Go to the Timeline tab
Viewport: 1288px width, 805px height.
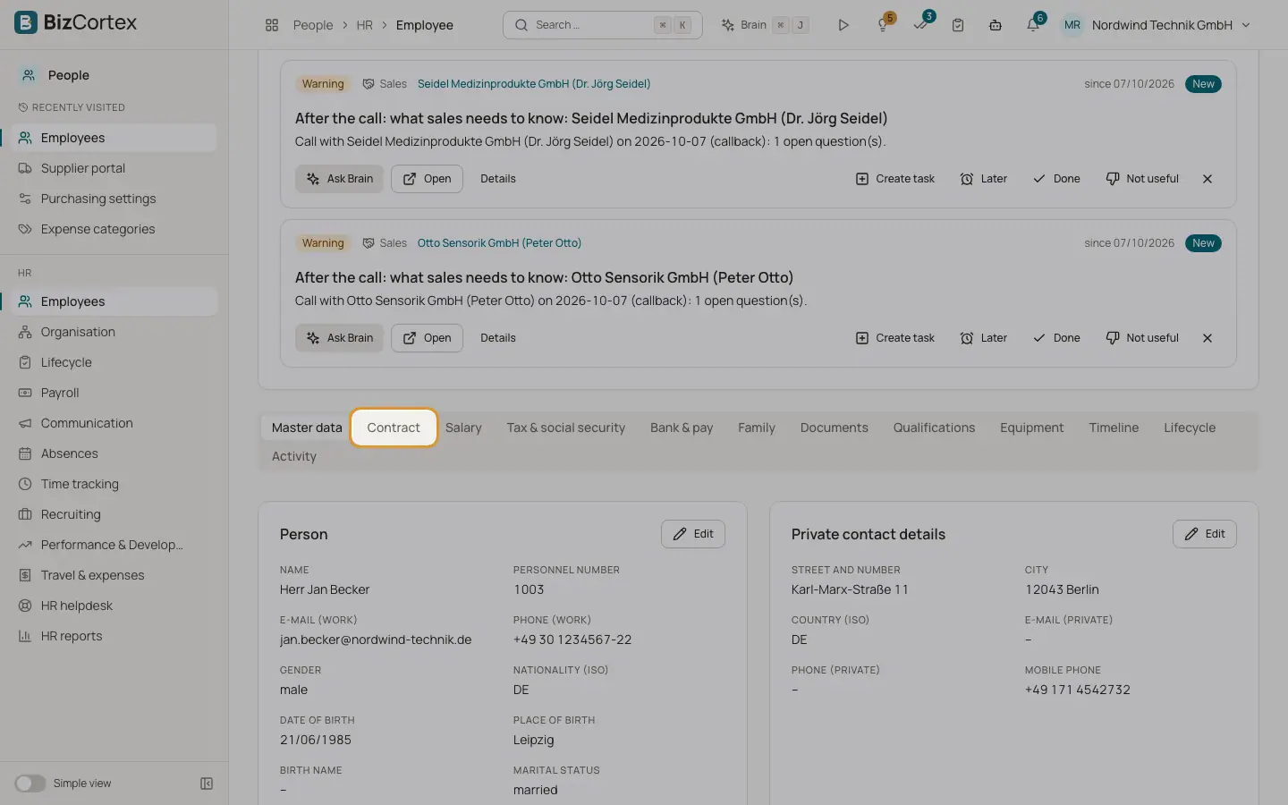[1114, 428]
